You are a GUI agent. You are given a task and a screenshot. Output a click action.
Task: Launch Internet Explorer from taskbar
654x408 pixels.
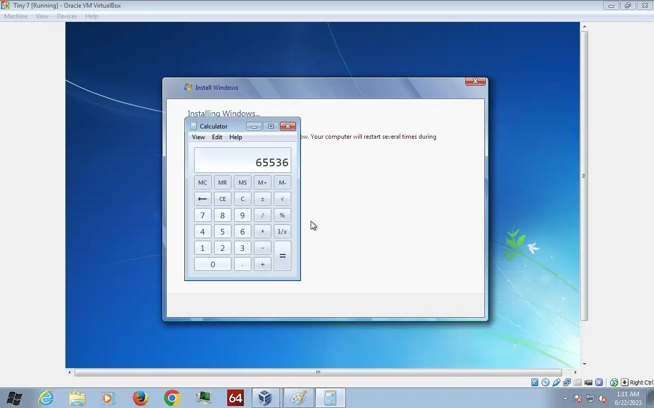[x=46, y=398]
